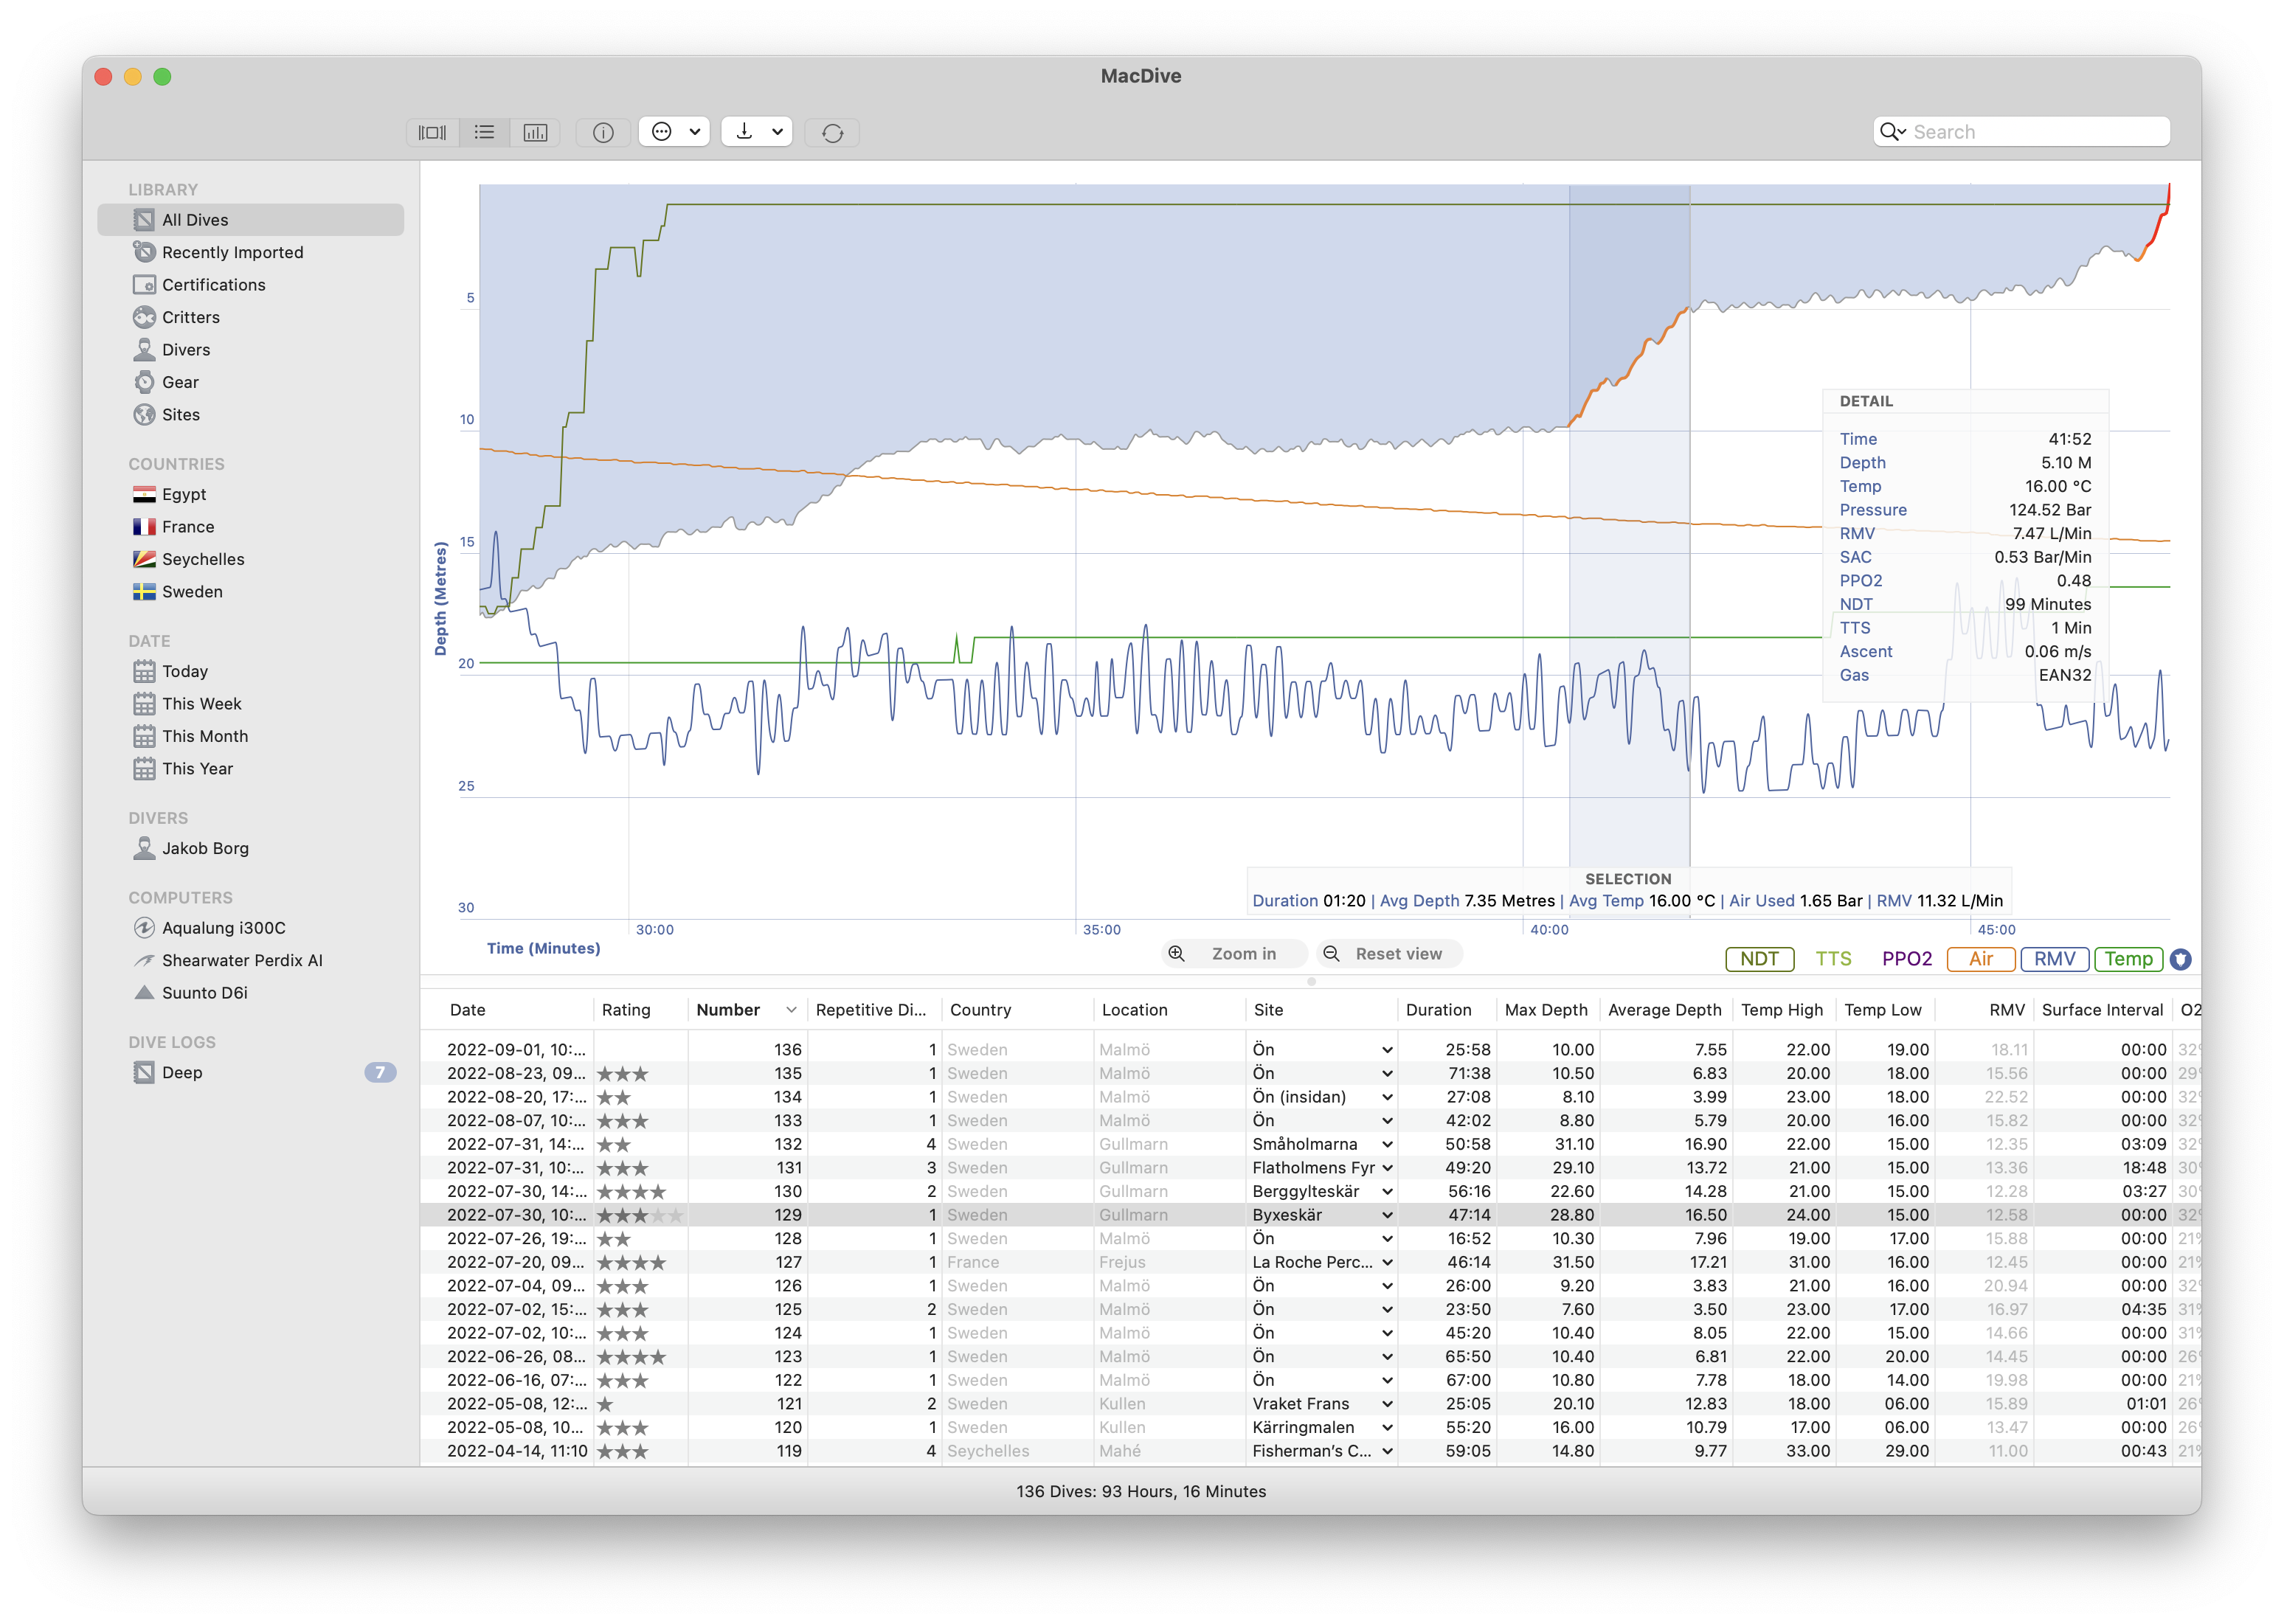Click the sync refresh icon in toolbar

(832, 132)
